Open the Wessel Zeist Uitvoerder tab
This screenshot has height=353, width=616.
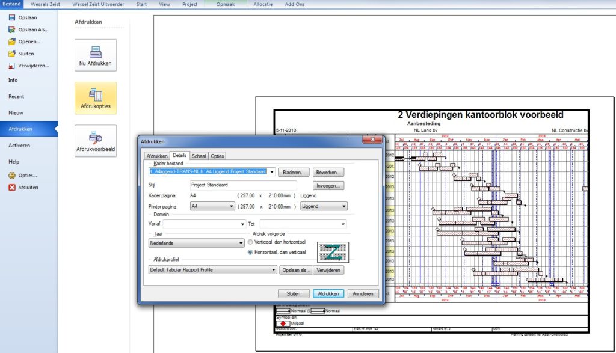98,4
